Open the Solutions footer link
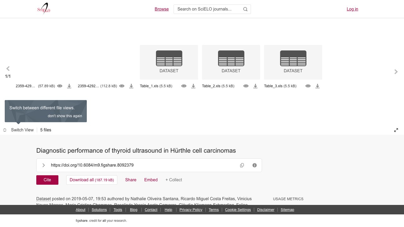 click(x=99, y=210)
